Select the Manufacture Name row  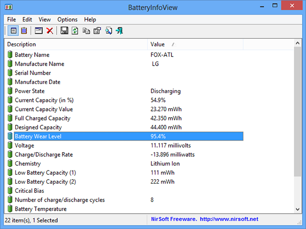124,64
